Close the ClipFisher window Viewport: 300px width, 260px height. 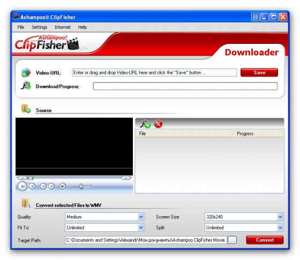point(283,17)
